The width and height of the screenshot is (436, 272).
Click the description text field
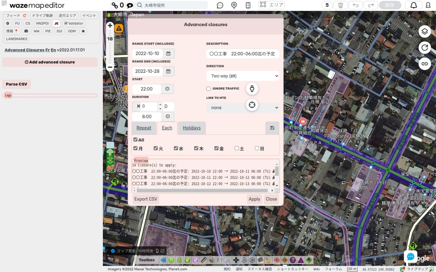point(243,54)
